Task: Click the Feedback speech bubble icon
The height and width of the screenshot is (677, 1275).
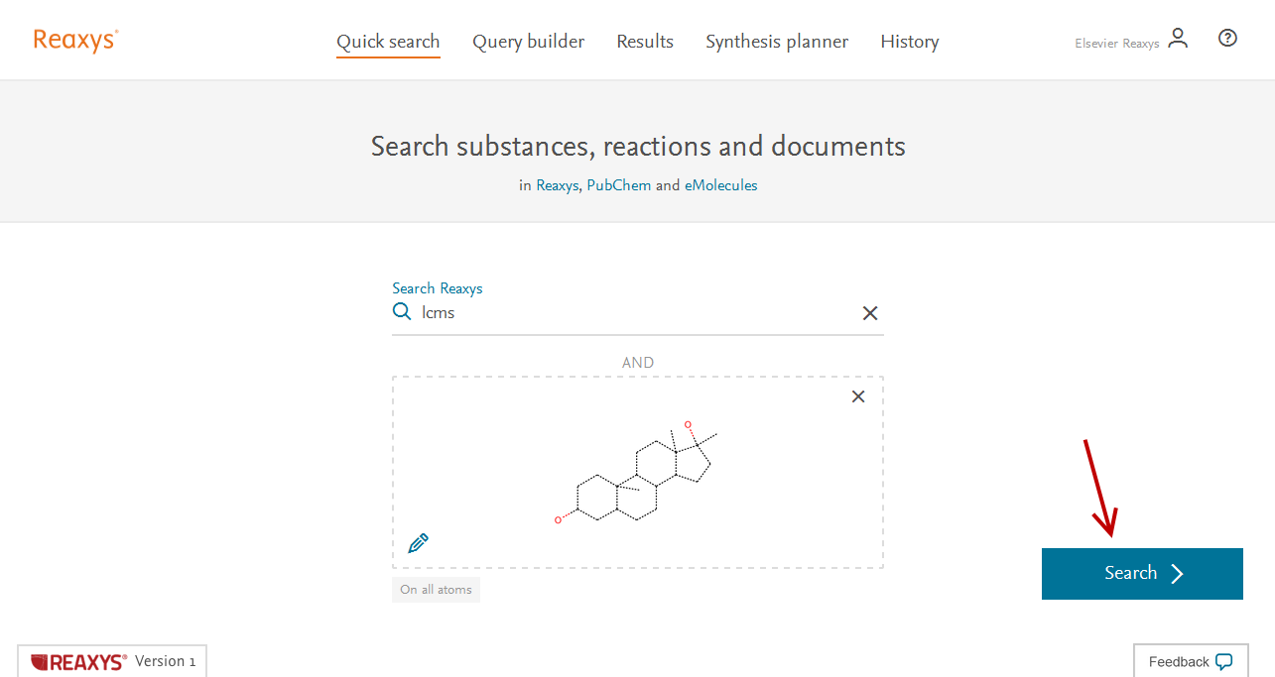Action: click(1223, 661)
